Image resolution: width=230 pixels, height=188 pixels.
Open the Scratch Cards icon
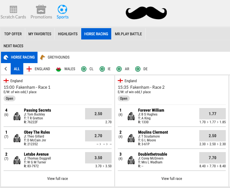(x=13, y=9)
